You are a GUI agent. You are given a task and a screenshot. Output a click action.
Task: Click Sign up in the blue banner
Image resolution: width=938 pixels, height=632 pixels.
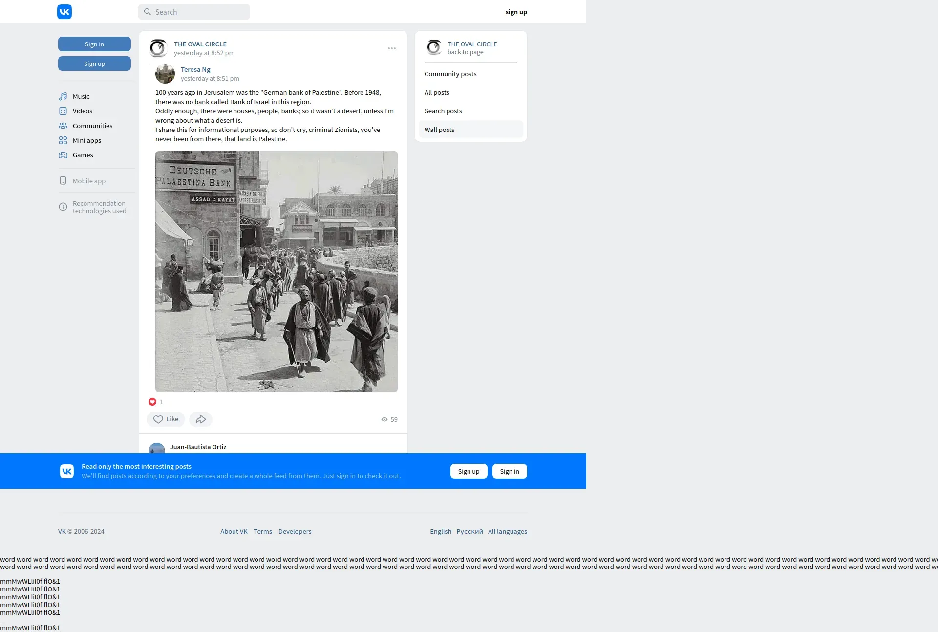(x=469, y=471)
